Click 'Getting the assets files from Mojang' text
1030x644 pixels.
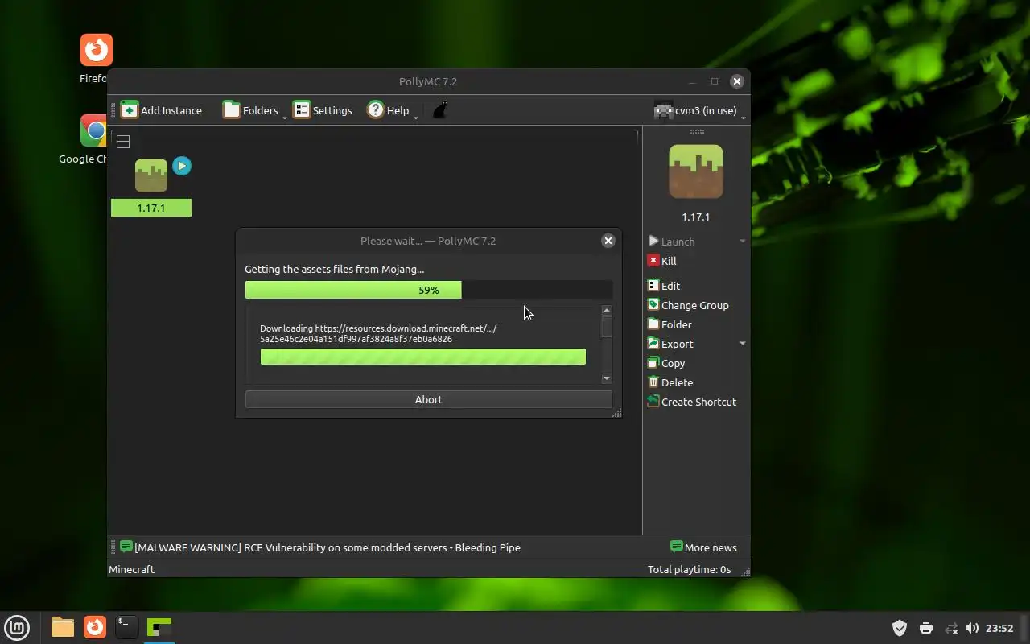coord(334,269)
